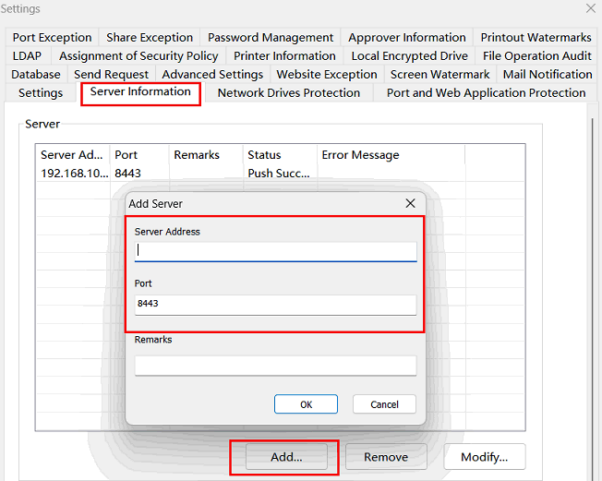This screenshot has width=602, height=481.
Task: Open Local Encrypted Drive tab
Action: click(x=409, y=56)
